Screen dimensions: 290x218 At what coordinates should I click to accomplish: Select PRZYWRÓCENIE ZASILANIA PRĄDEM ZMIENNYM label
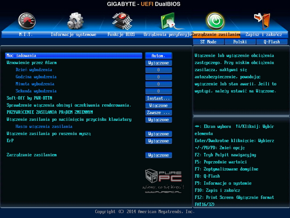[x=50, y=112]
